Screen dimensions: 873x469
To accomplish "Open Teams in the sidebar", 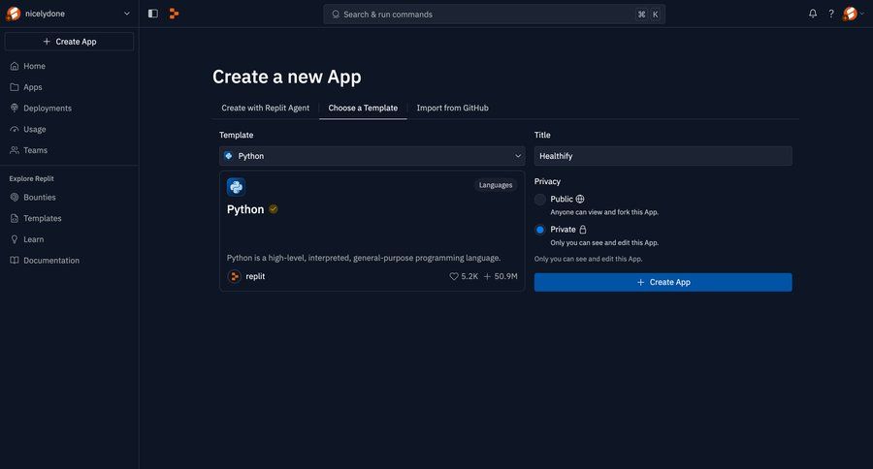I will click(69, 150).
